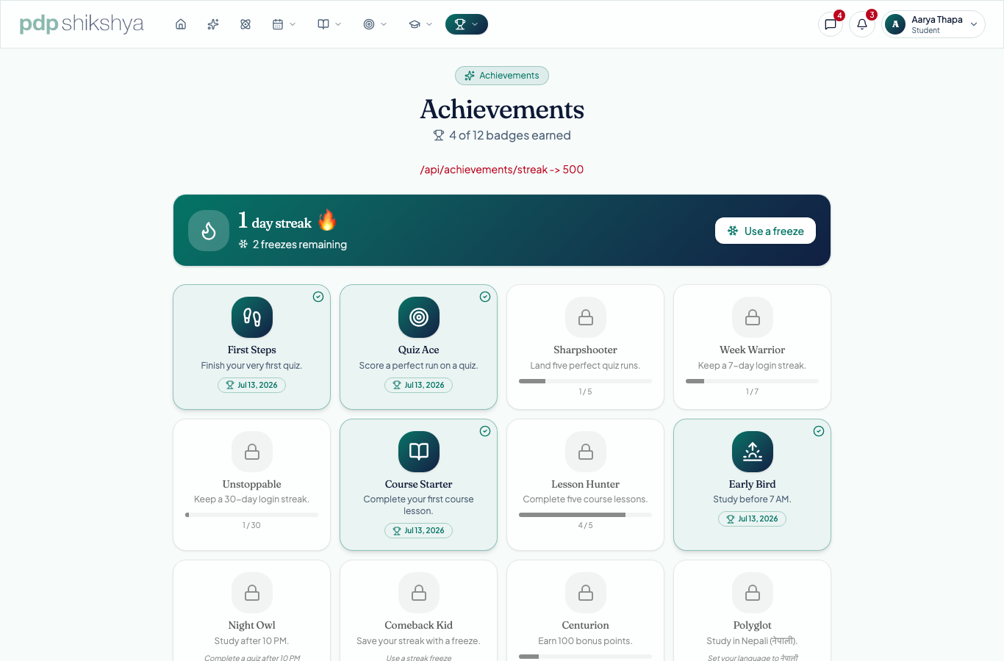Click the "1 / 30" progress count

click(252, 525)
